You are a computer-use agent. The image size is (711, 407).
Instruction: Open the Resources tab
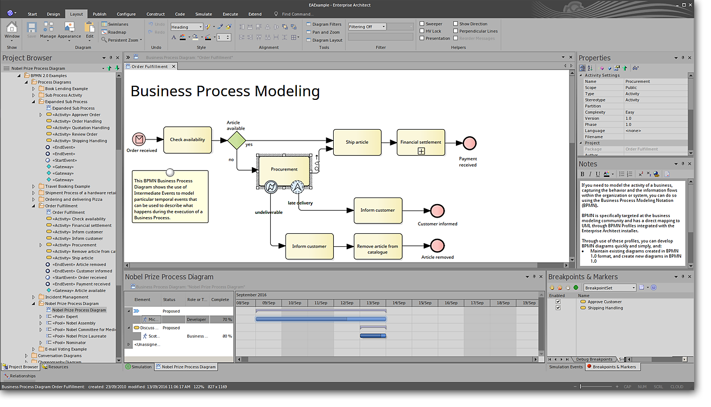point(55,367)
